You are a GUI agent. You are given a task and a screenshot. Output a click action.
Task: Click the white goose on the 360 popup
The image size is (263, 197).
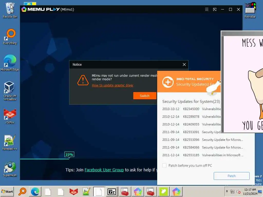213,87
